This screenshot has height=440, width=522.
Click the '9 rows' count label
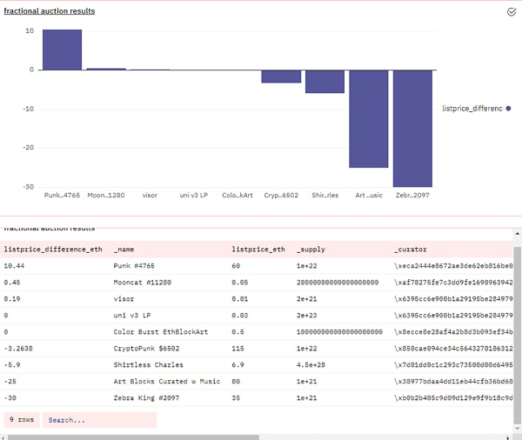pos(21,420)
